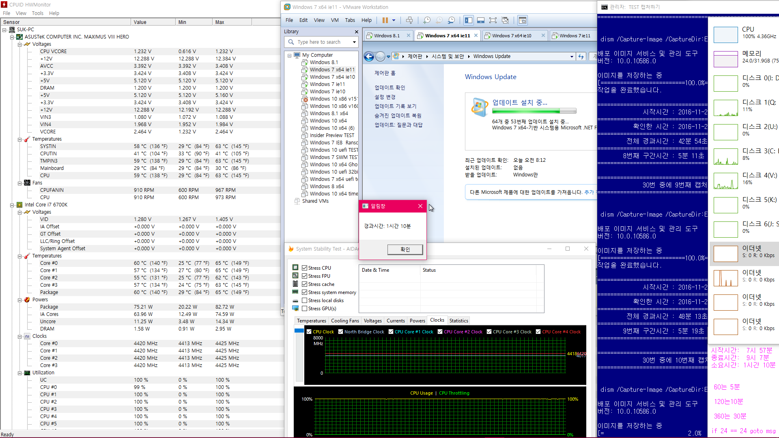
Task: Open the Tabs menu in VMware Workstation
Action: tap(350, 20)
